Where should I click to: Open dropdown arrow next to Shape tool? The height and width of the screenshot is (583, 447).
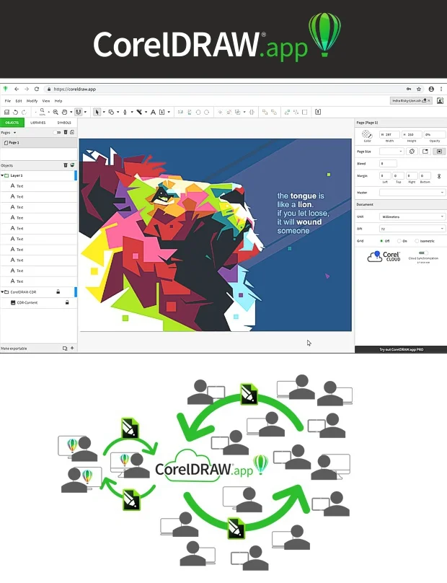point(118,112)
